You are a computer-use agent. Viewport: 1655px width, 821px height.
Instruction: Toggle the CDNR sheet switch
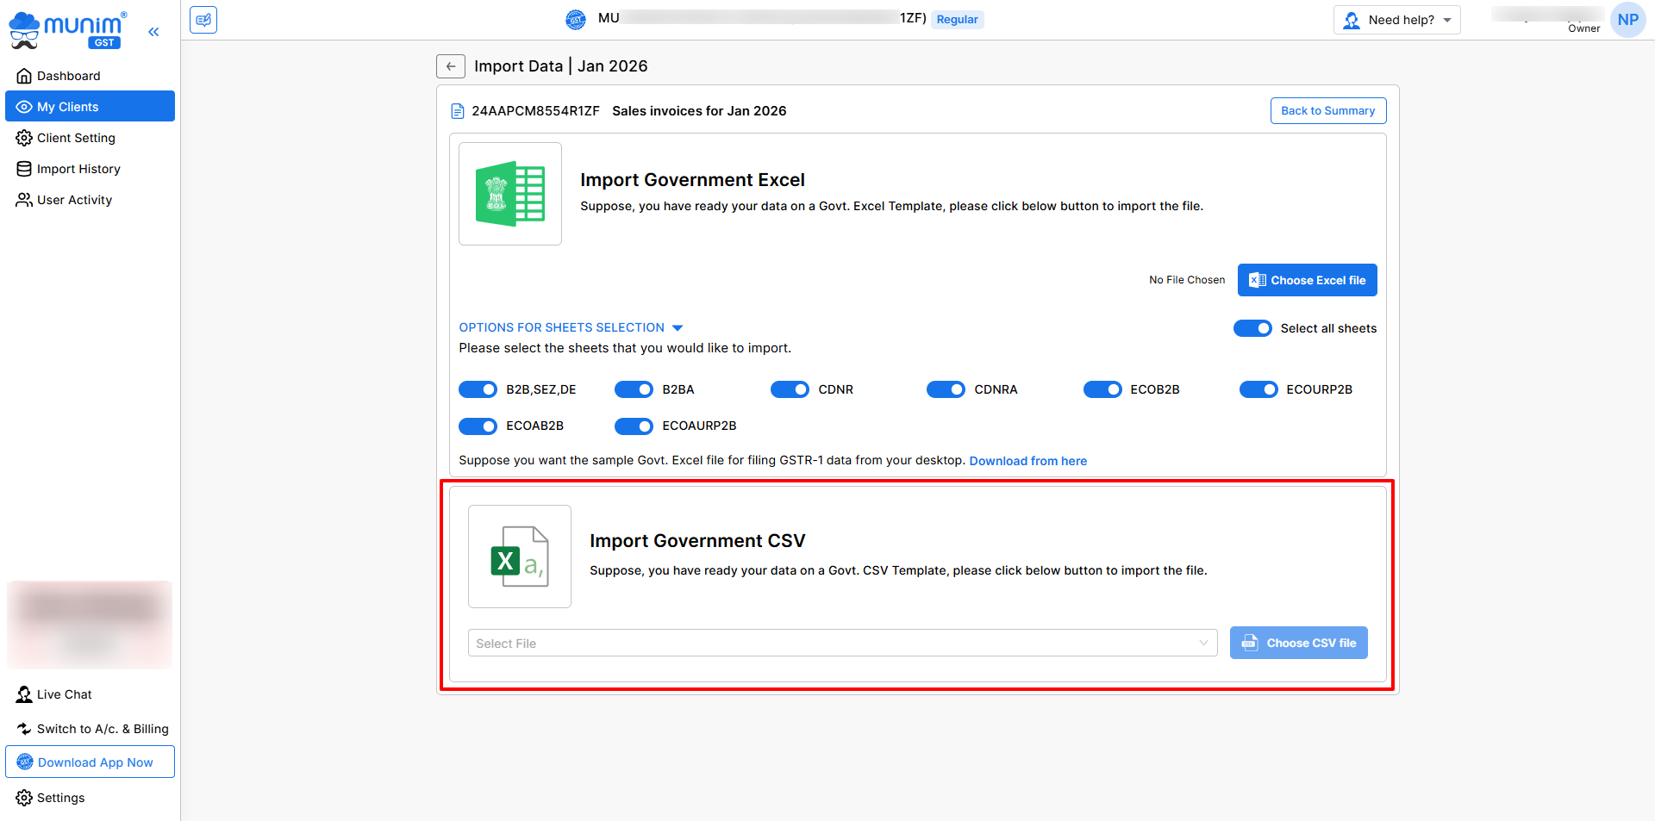790,389
